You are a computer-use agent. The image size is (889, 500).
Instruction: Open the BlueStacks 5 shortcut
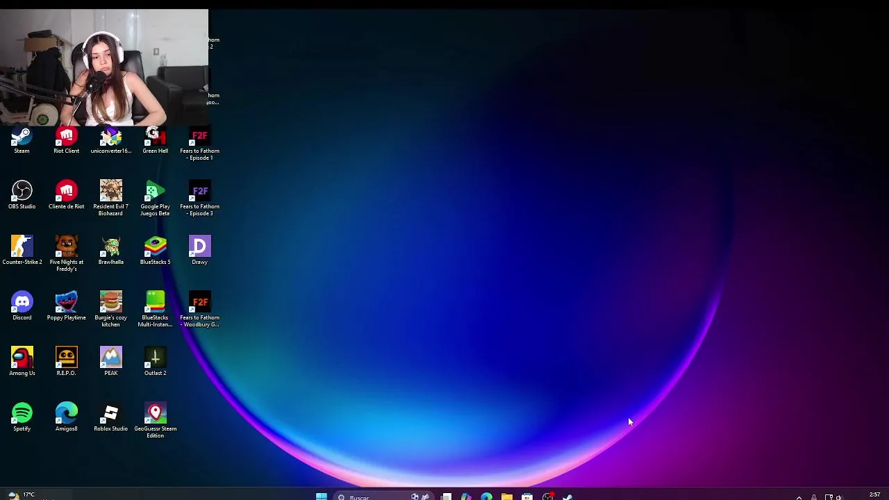155,251
